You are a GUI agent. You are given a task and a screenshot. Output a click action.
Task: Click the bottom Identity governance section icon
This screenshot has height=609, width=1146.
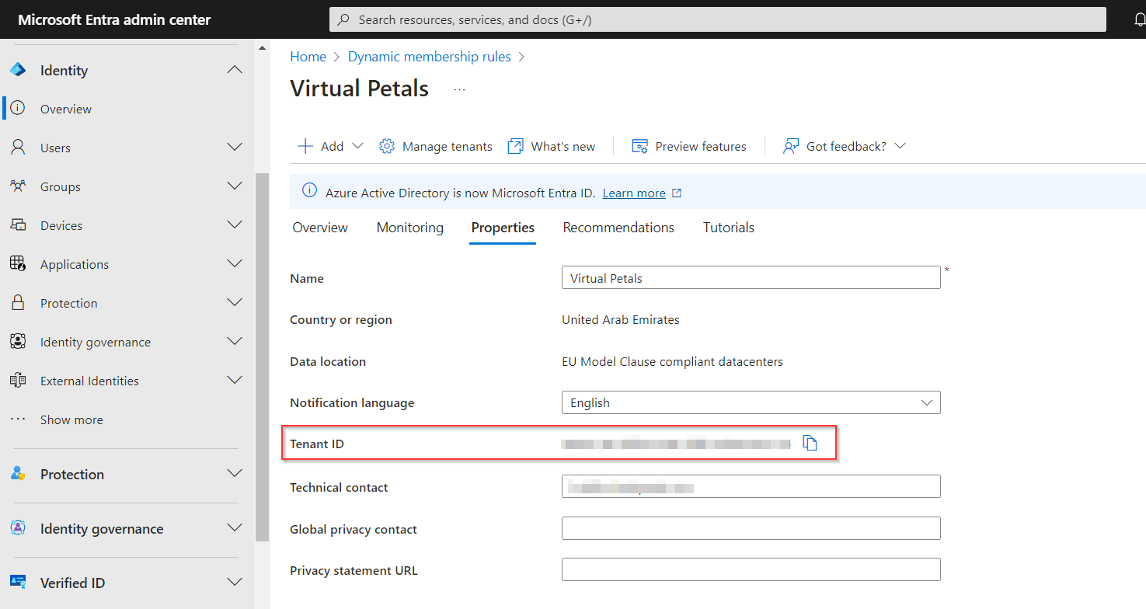pos(18,527)
